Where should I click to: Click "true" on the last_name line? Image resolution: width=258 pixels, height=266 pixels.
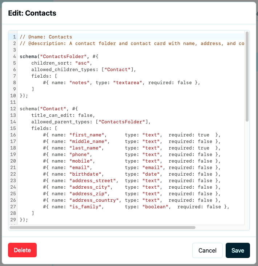(203, 148)
